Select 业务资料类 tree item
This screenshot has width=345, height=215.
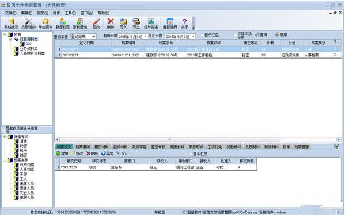tap(29, 48)
